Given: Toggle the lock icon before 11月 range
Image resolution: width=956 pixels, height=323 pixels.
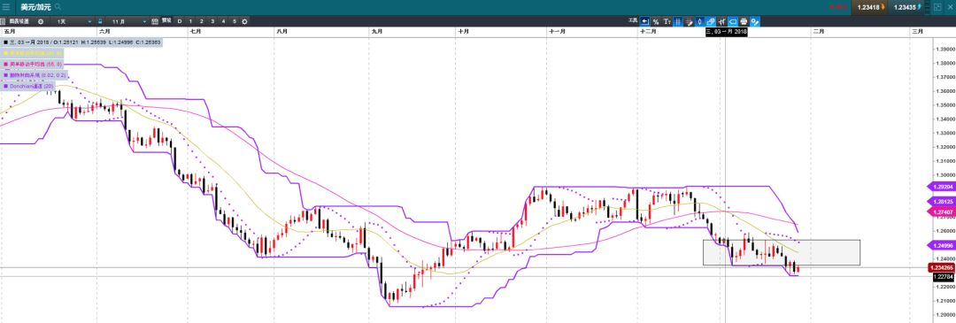Looking at the screenshot, I should tap(100, 21).
